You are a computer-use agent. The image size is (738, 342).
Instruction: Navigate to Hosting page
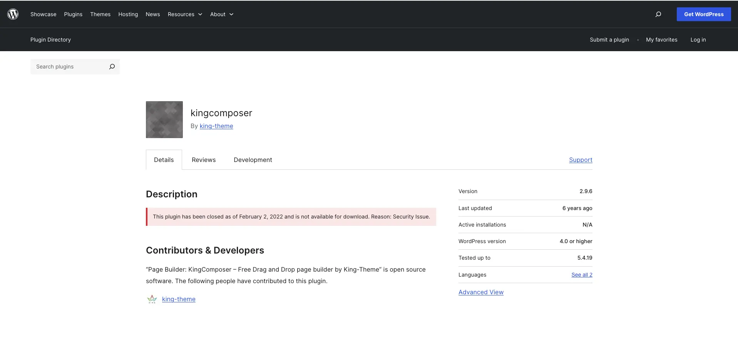(x=128, y=14)
